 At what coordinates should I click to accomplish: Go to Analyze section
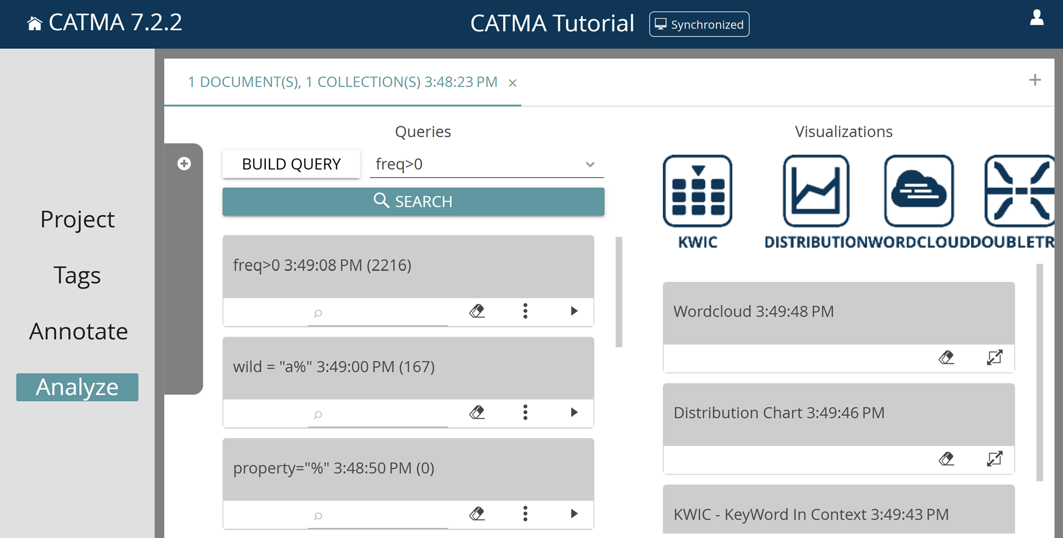coord(77,387)
